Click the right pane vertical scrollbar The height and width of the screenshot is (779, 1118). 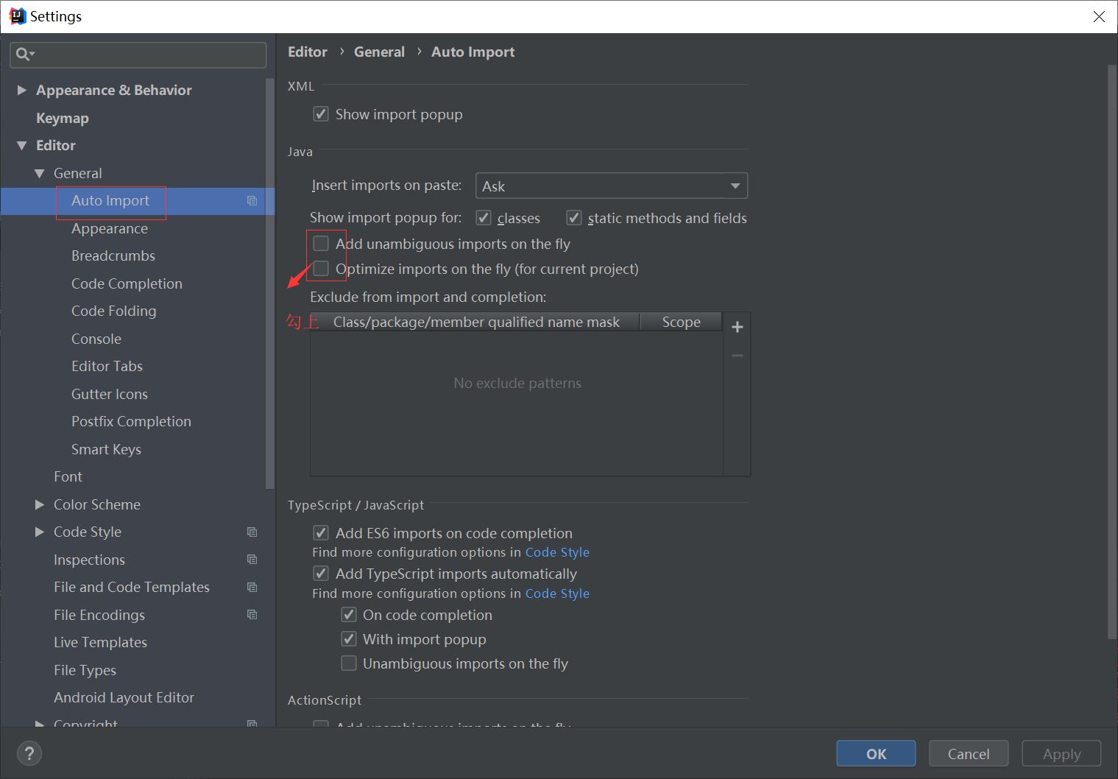[x=1111, y=353]
